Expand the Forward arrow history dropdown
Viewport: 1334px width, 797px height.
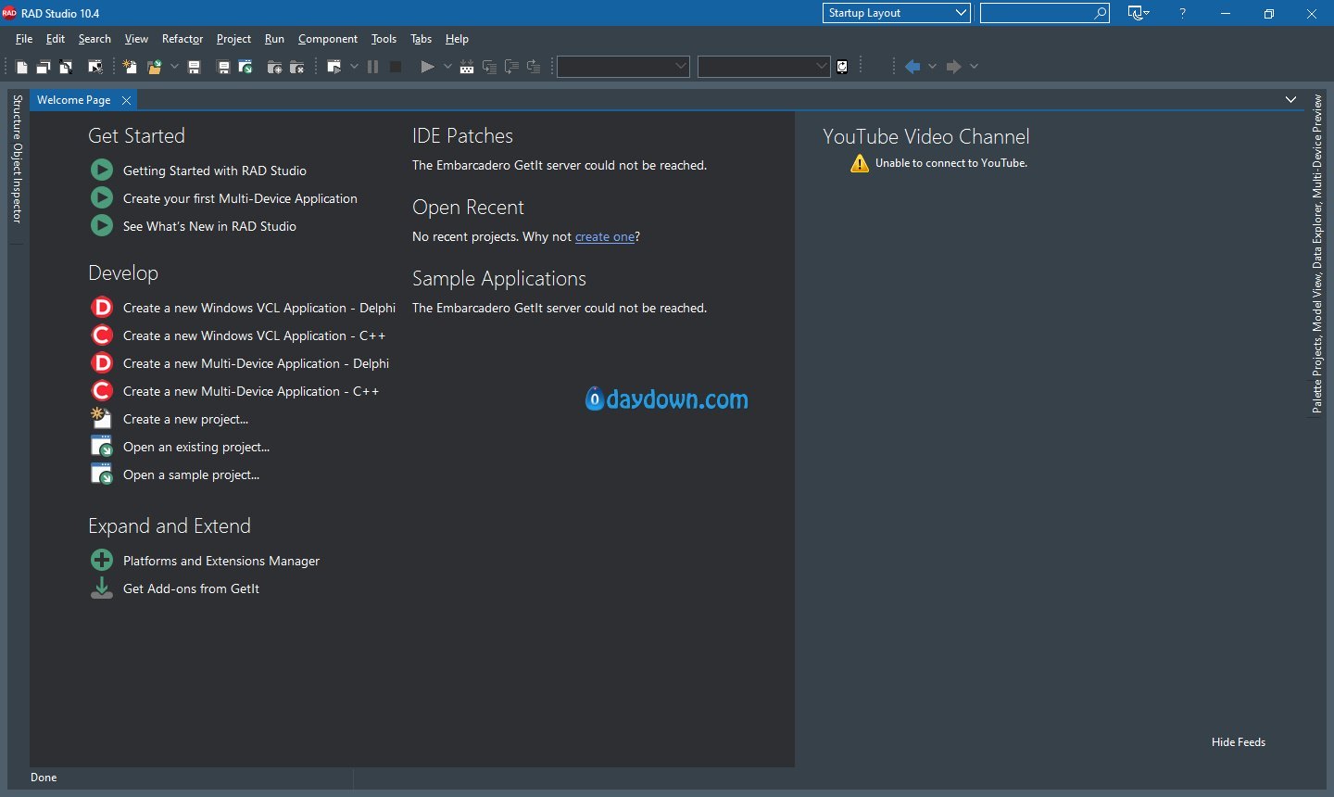[974, 67]
